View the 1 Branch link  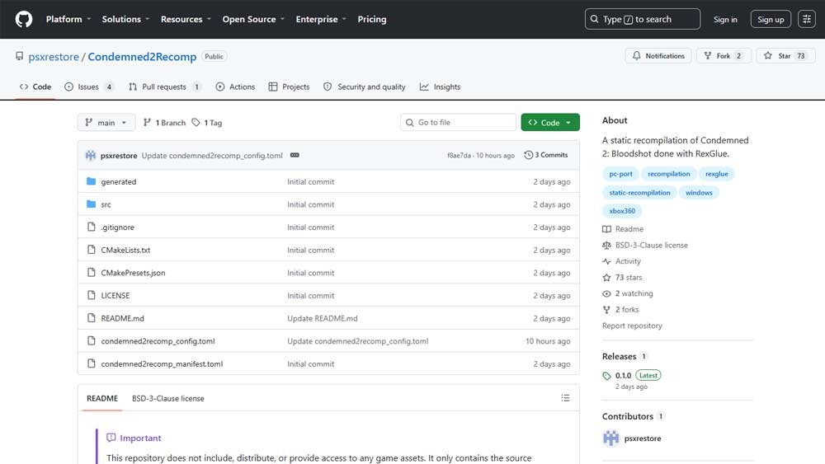click(164, 123)
